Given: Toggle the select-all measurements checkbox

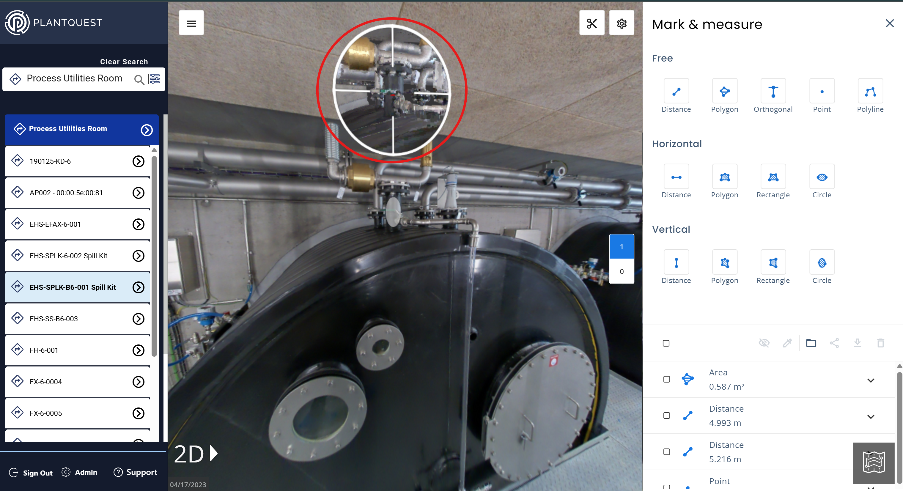Looking at the screenshot, I should pyautogui.click(x=666, y=343).
